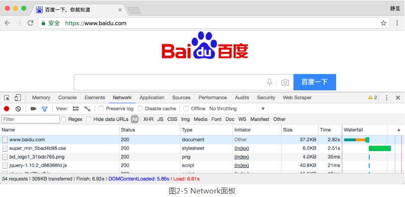
Task: Open the Web Scraper tab
Action: coord(297,98)
